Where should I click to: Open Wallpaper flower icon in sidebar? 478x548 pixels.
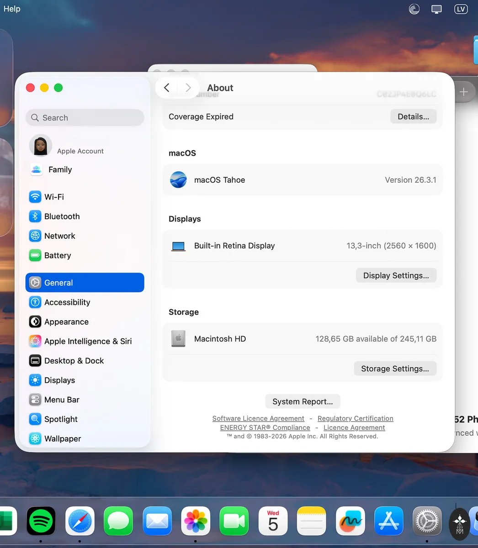coord(35,439)
